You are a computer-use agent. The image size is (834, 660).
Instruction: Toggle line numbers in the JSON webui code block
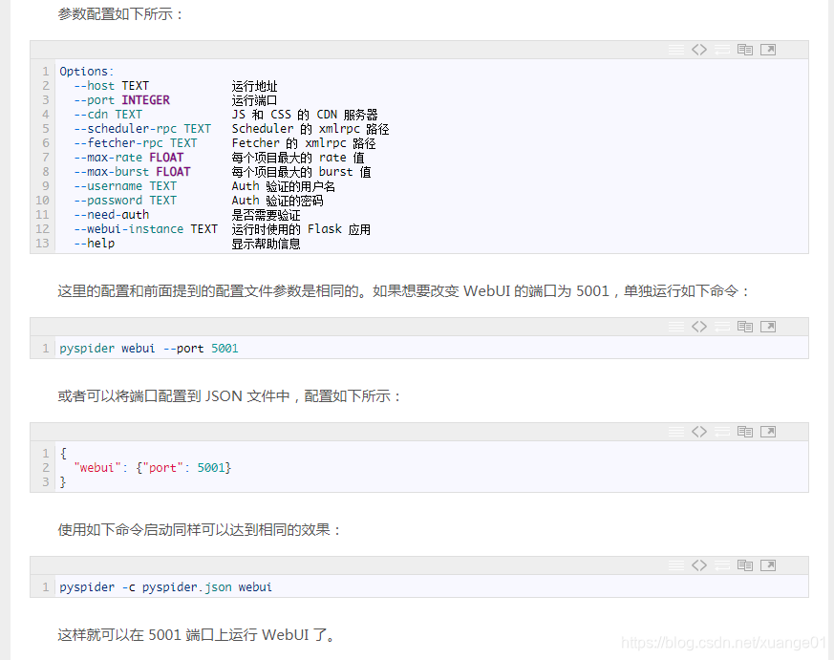click(x=676, y=432)
